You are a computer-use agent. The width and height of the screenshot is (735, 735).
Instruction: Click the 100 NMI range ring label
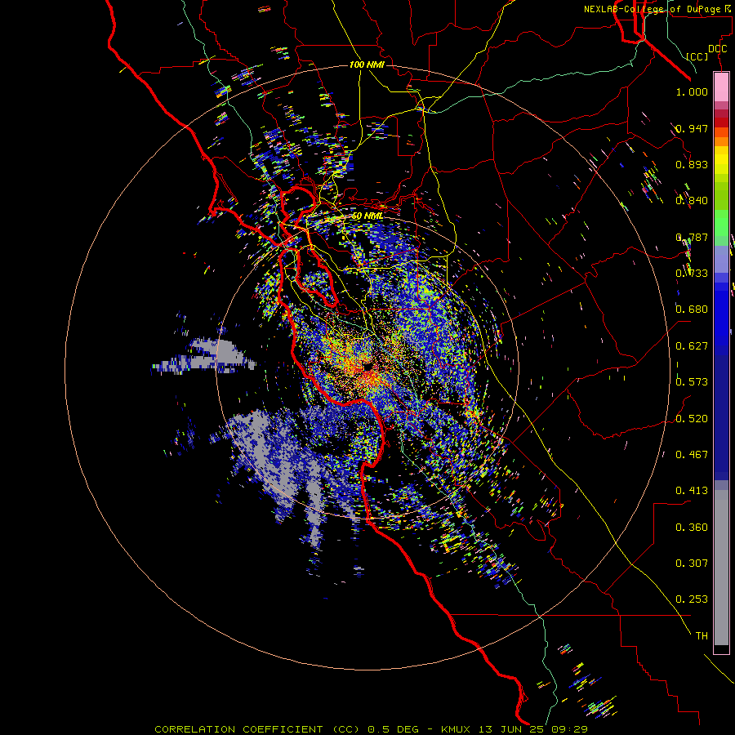(x=367, y=65)
